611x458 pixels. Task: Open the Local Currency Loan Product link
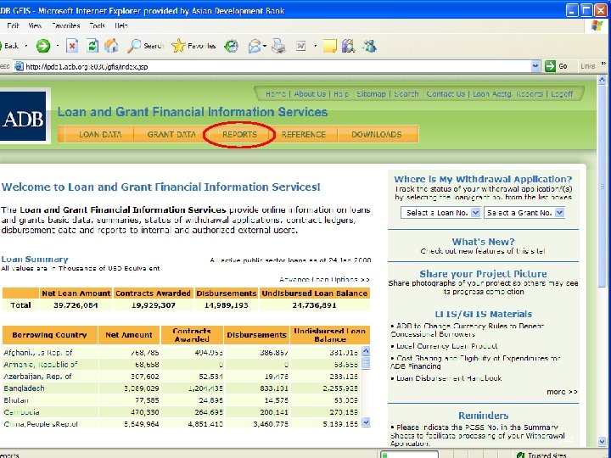click(x=446, y=346)
